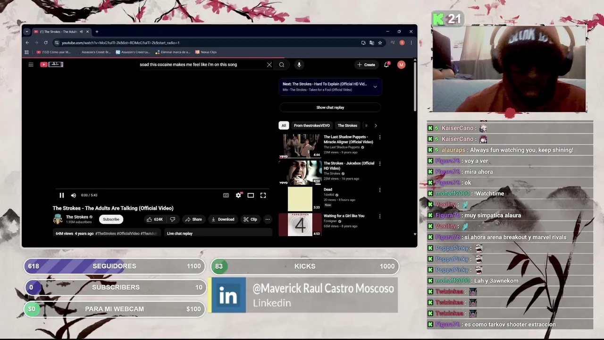Open the Chrome apps grid in the bookmarks bar

click(x=26, y=52)
